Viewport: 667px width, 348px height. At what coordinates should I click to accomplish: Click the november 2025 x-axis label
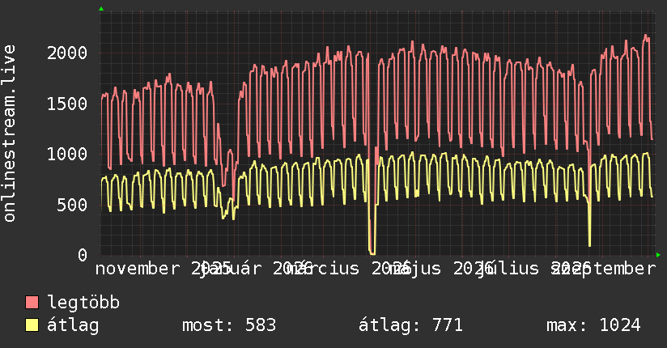point(164,269)
